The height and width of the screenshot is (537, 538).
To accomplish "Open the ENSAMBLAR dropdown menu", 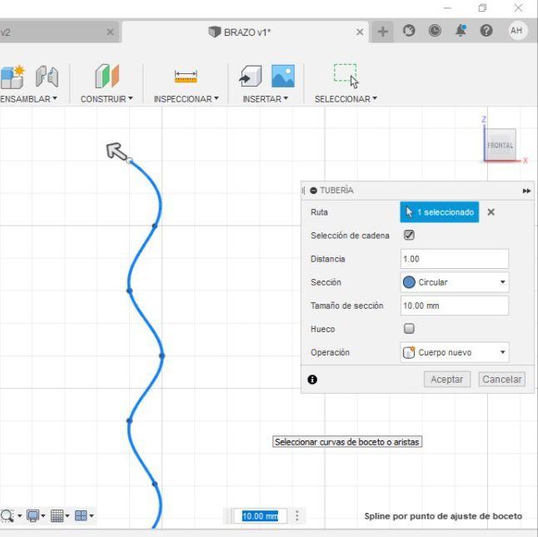I will click(x=29, y=99).
